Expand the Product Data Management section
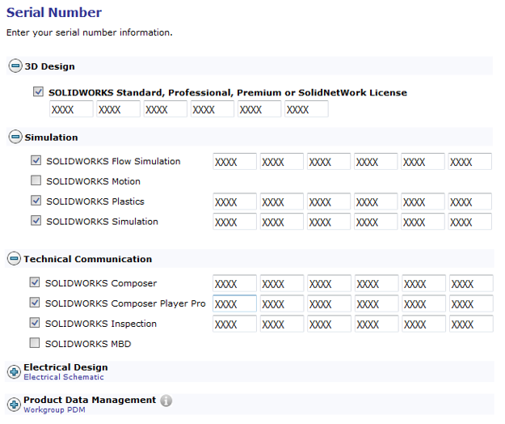The height and width of the screenshot is (424, 505). tap(14, 405)
